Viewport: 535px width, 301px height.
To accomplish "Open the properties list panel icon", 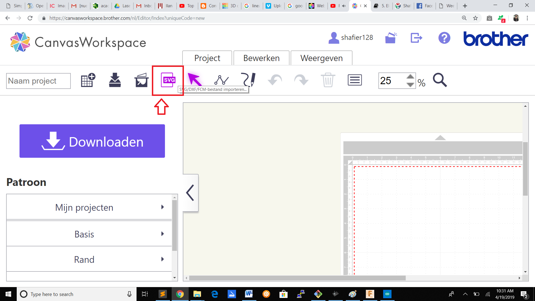I will (x=355, y=80).
